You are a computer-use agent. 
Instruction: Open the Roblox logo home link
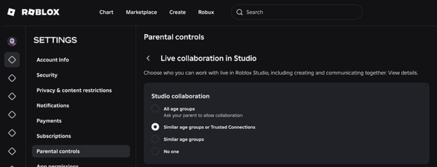[x=33, y=12]
